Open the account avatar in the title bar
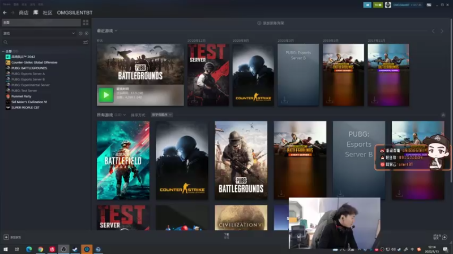453x254 pixels. 388,5
